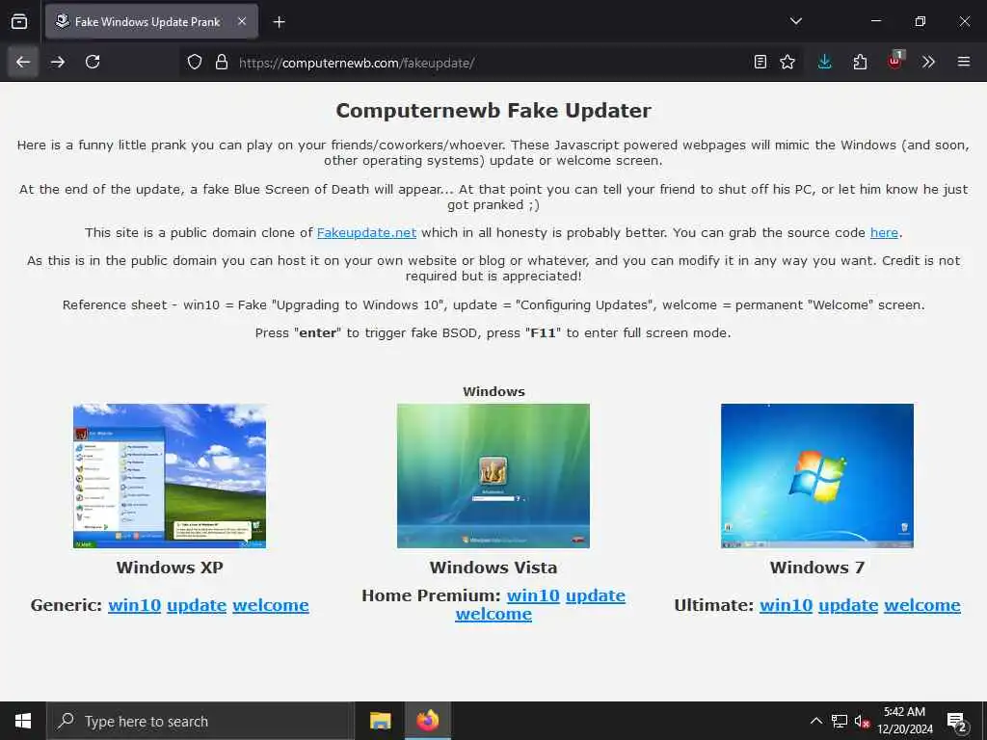View site security padlock info

(x=221, y=62)
